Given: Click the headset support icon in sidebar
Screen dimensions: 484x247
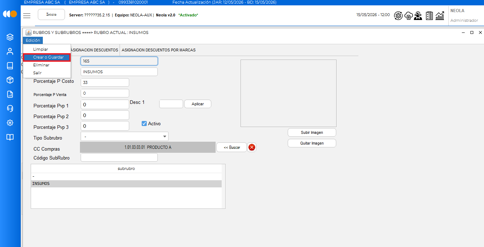Looking at the screenshot, I should pos(10,109).
